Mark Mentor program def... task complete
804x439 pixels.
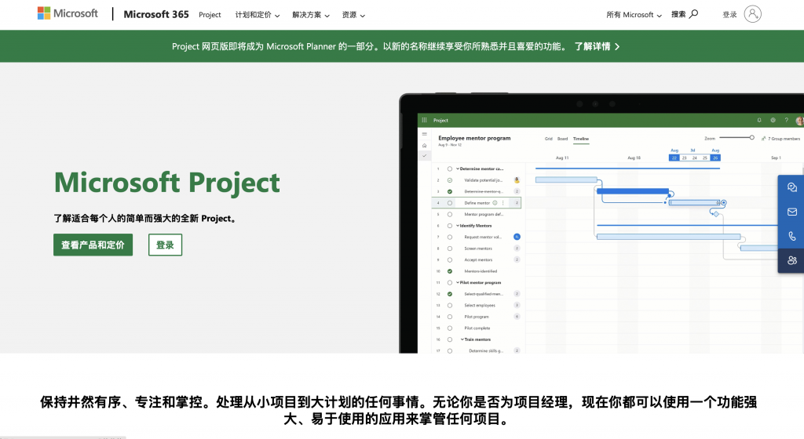click(x=450, y=214)
